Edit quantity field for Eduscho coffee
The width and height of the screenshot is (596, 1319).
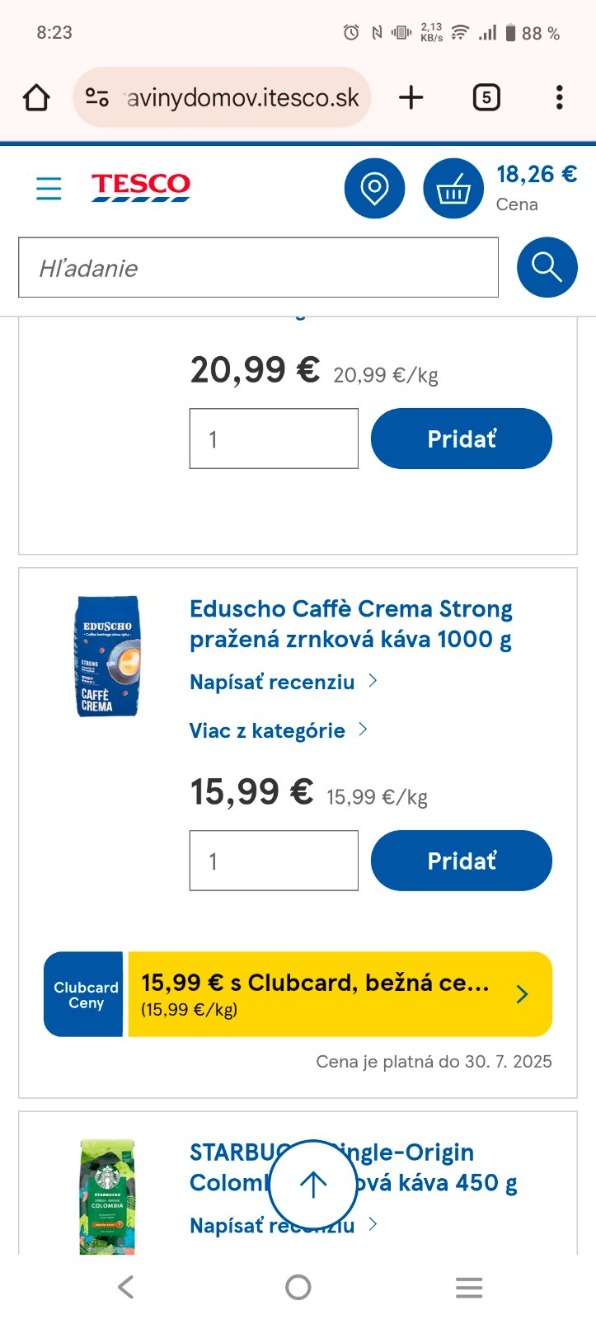point(274,861)
